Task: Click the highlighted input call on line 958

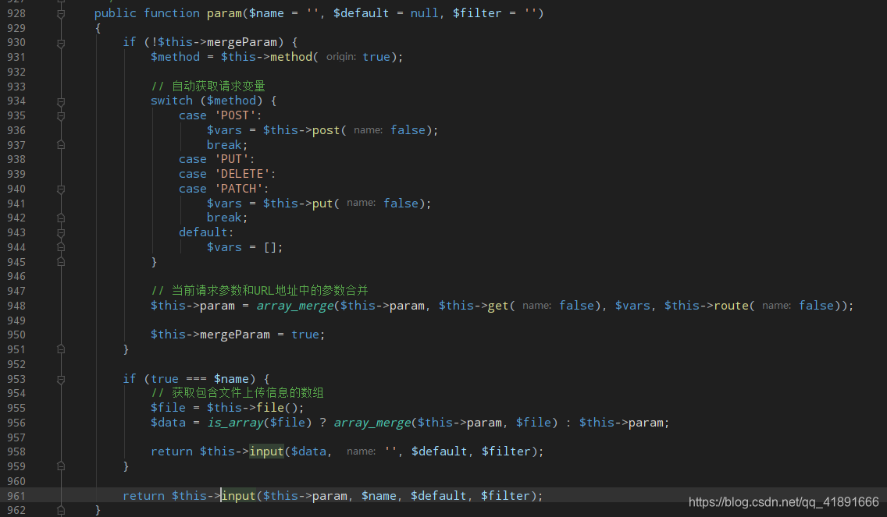Action: click(266, 451)
